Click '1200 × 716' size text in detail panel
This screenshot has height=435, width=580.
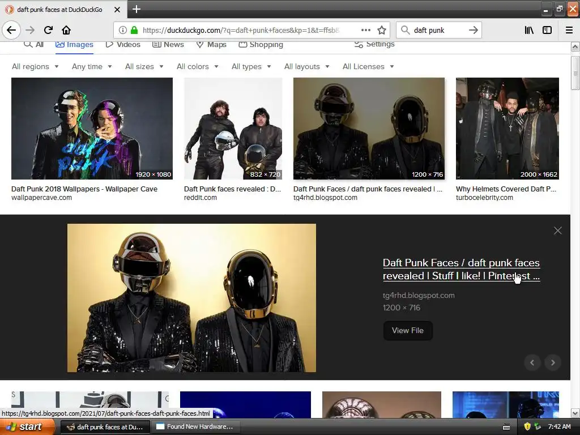pyautogui.click(x=402, y=308)
